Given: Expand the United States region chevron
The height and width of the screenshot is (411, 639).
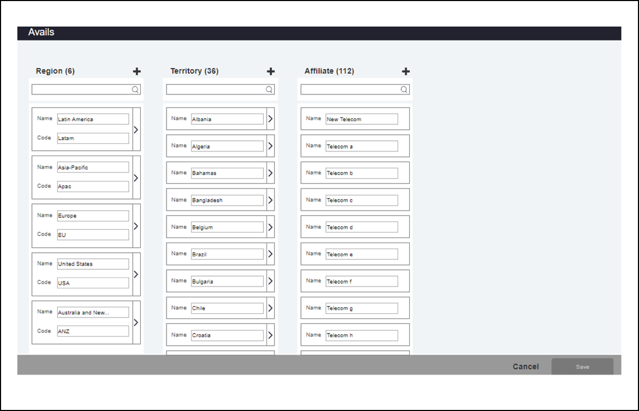Looking at the screenshot, I should pos(136,274).
